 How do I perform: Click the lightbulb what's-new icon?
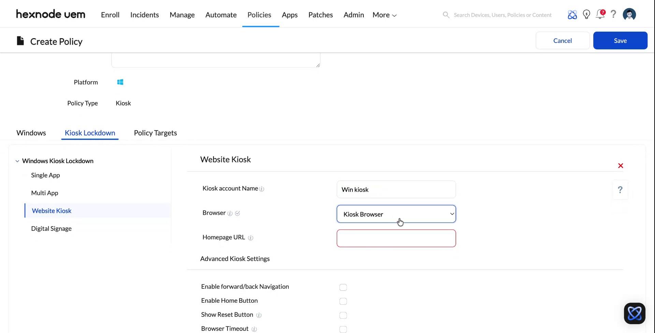tap(586, 14)
